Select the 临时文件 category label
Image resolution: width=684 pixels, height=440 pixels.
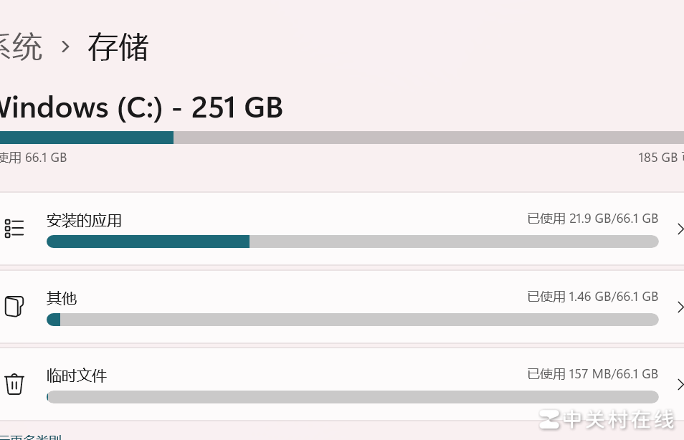click(x=77, y=376)
